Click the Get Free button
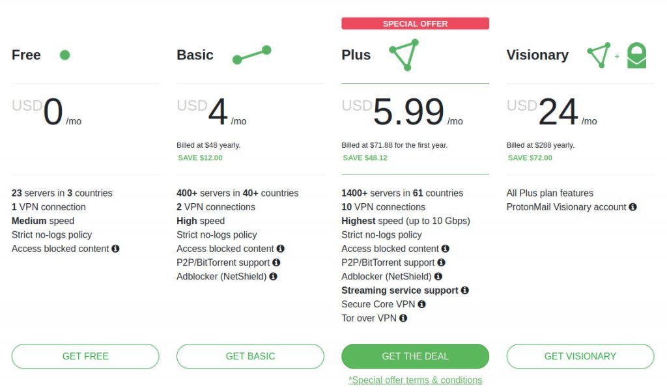 (85, 356)
